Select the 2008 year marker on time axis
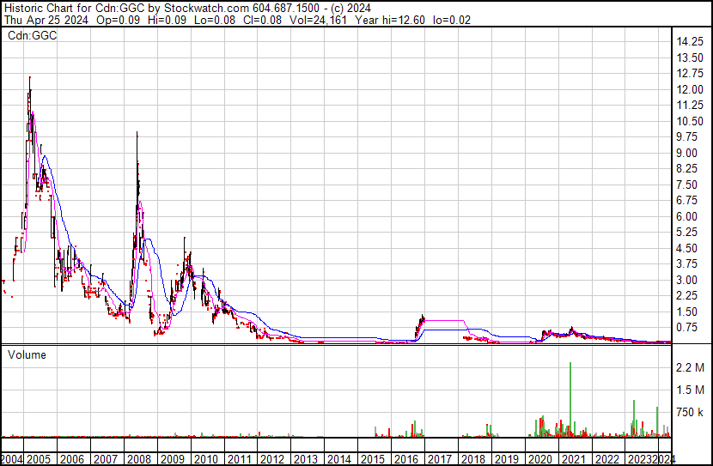713x466 pixels. click(x=139, y=459)
